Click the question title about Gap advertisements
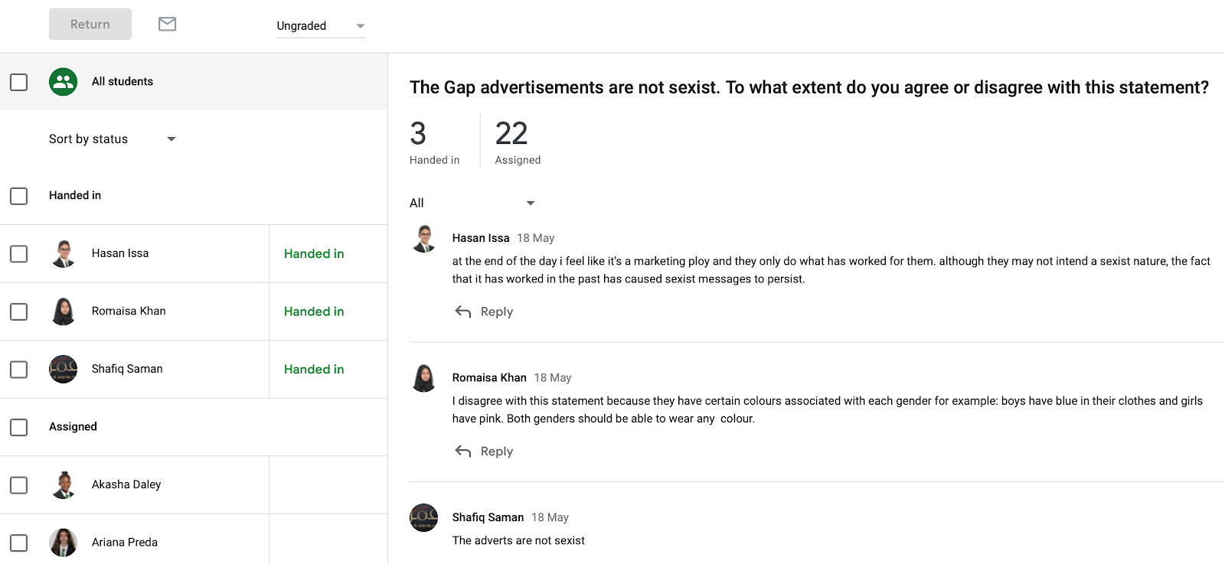This screenshot has height=564, width=1225. [x=809, y=87]
